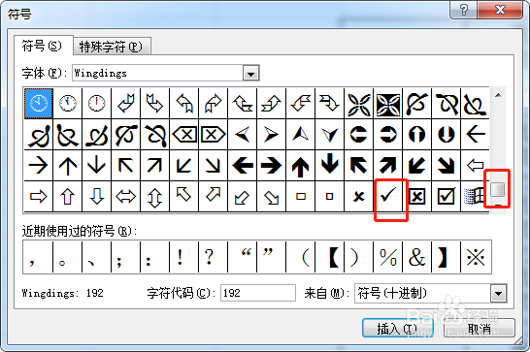
Task: Click the character code input field
Action: coord(258,293)
